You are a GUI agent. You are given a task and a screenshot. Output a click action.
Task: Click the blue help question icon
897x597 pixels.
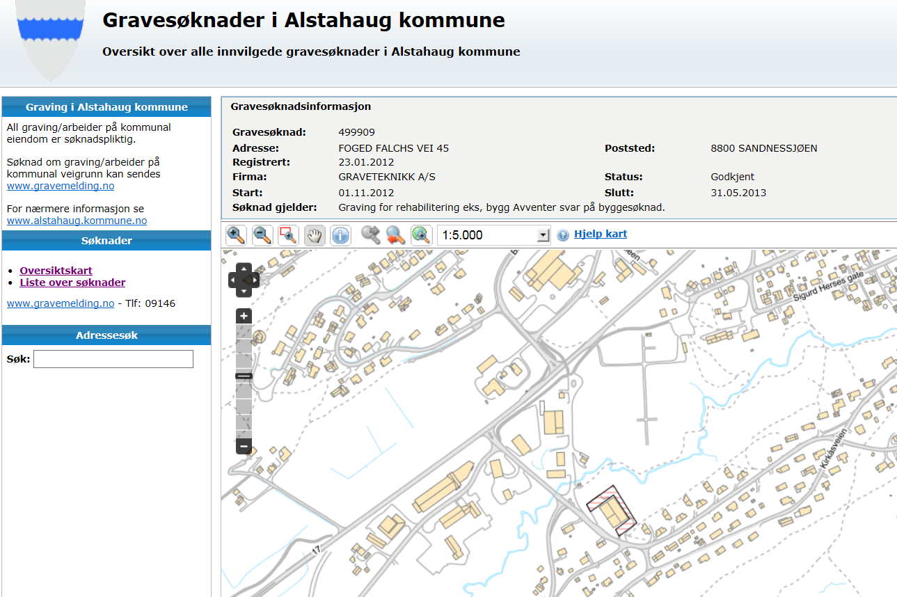[563, 235]
